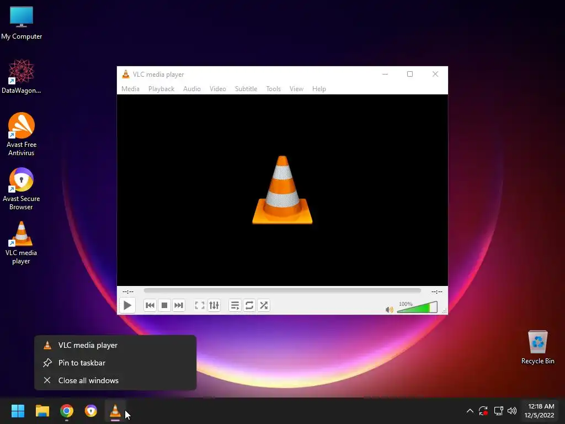Select VLC media player desktop shortcut
565x424 pixels.
[x=22, y=243]
